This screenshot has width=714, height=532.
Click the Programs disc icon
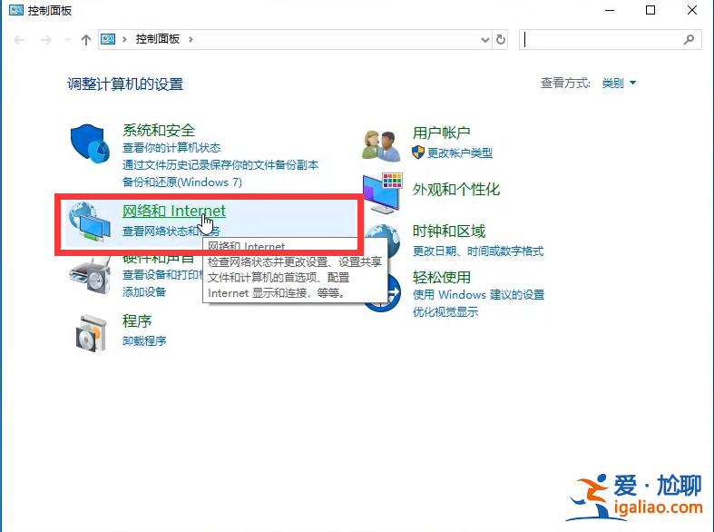point(91,333)
